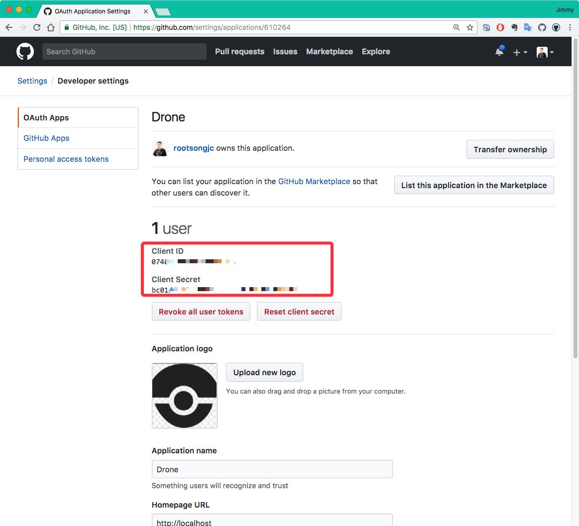Go to Marketplace in top navigation
This screenshot has width=579, height=526.
coord(329,52)
